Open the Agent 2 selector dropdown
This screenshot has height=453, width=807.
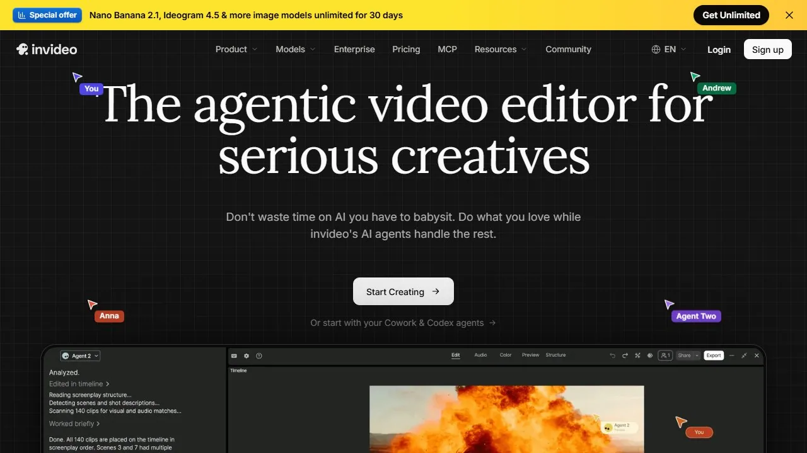[80, 356]
